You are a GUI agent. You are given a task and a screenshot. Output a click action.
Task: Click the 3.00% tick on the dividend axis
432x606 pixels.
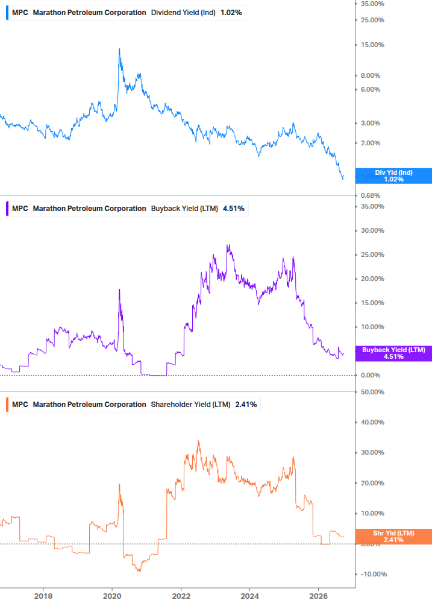[371, 123]
